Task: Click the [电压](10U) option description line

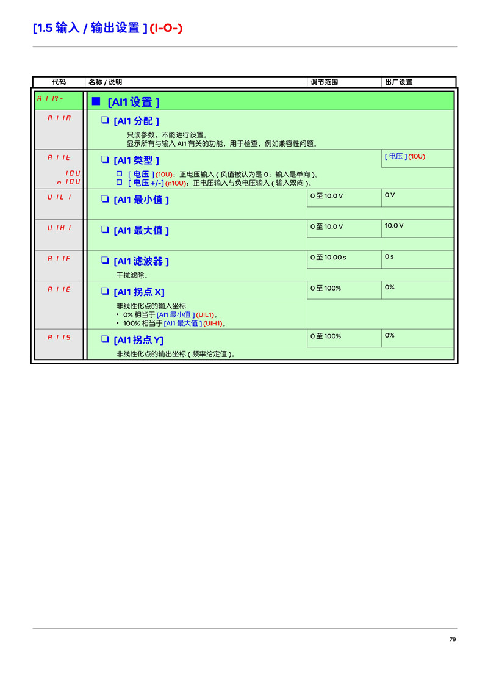Action: (223, 175)
